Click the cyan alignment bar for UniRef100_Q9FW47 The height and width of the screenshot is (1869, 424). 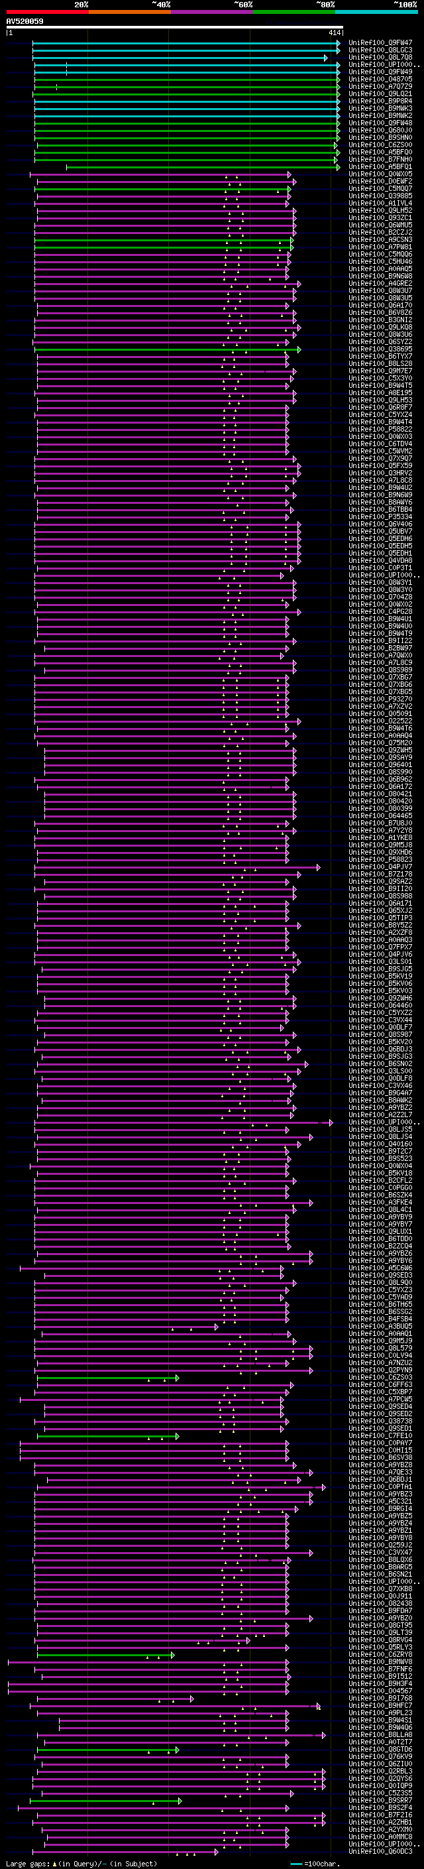186,43
